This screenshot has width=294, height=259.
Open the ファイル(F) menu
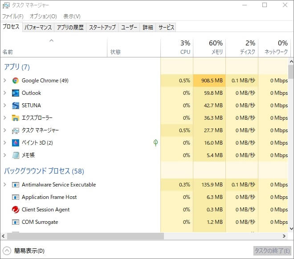13,16
